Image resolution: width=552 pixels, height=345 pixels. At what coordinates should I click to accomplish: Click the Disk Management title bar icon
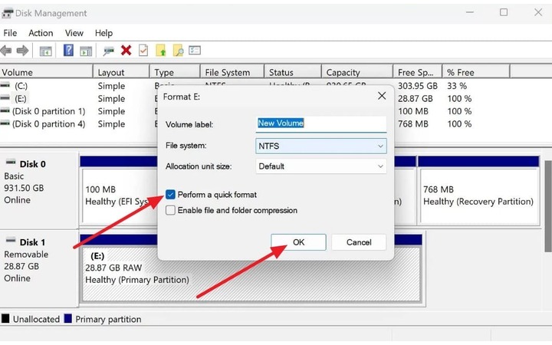click(x=7, y=13)
